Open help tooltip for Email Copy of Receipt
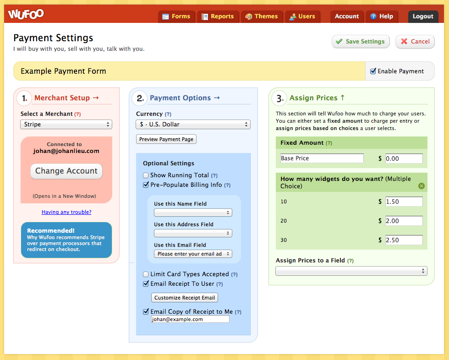The width and height of the screenshot is (449, 360). (x=238, y=312)
